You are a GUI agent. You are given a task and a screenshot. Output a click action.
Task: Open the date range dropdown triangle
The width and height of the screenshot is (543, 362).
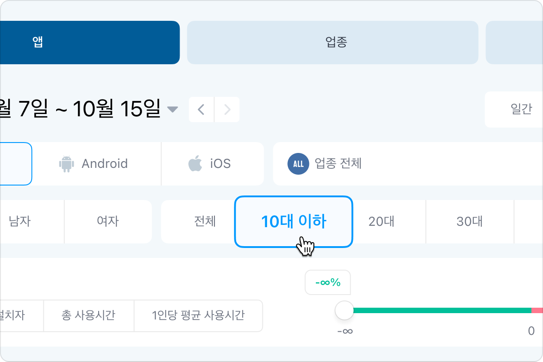click(172, 110)
